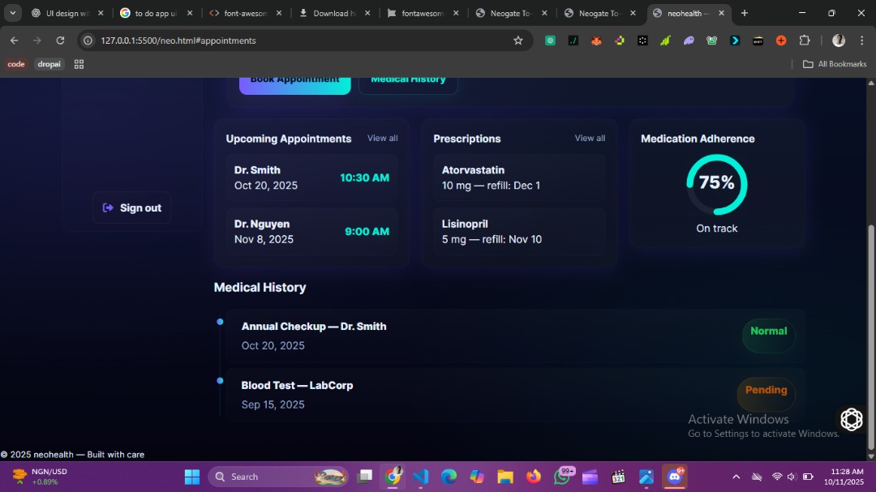The width and height of the screenshot is (876, 492).
Task: Open the tab search dropdown arrow
Action: [12, 13]
